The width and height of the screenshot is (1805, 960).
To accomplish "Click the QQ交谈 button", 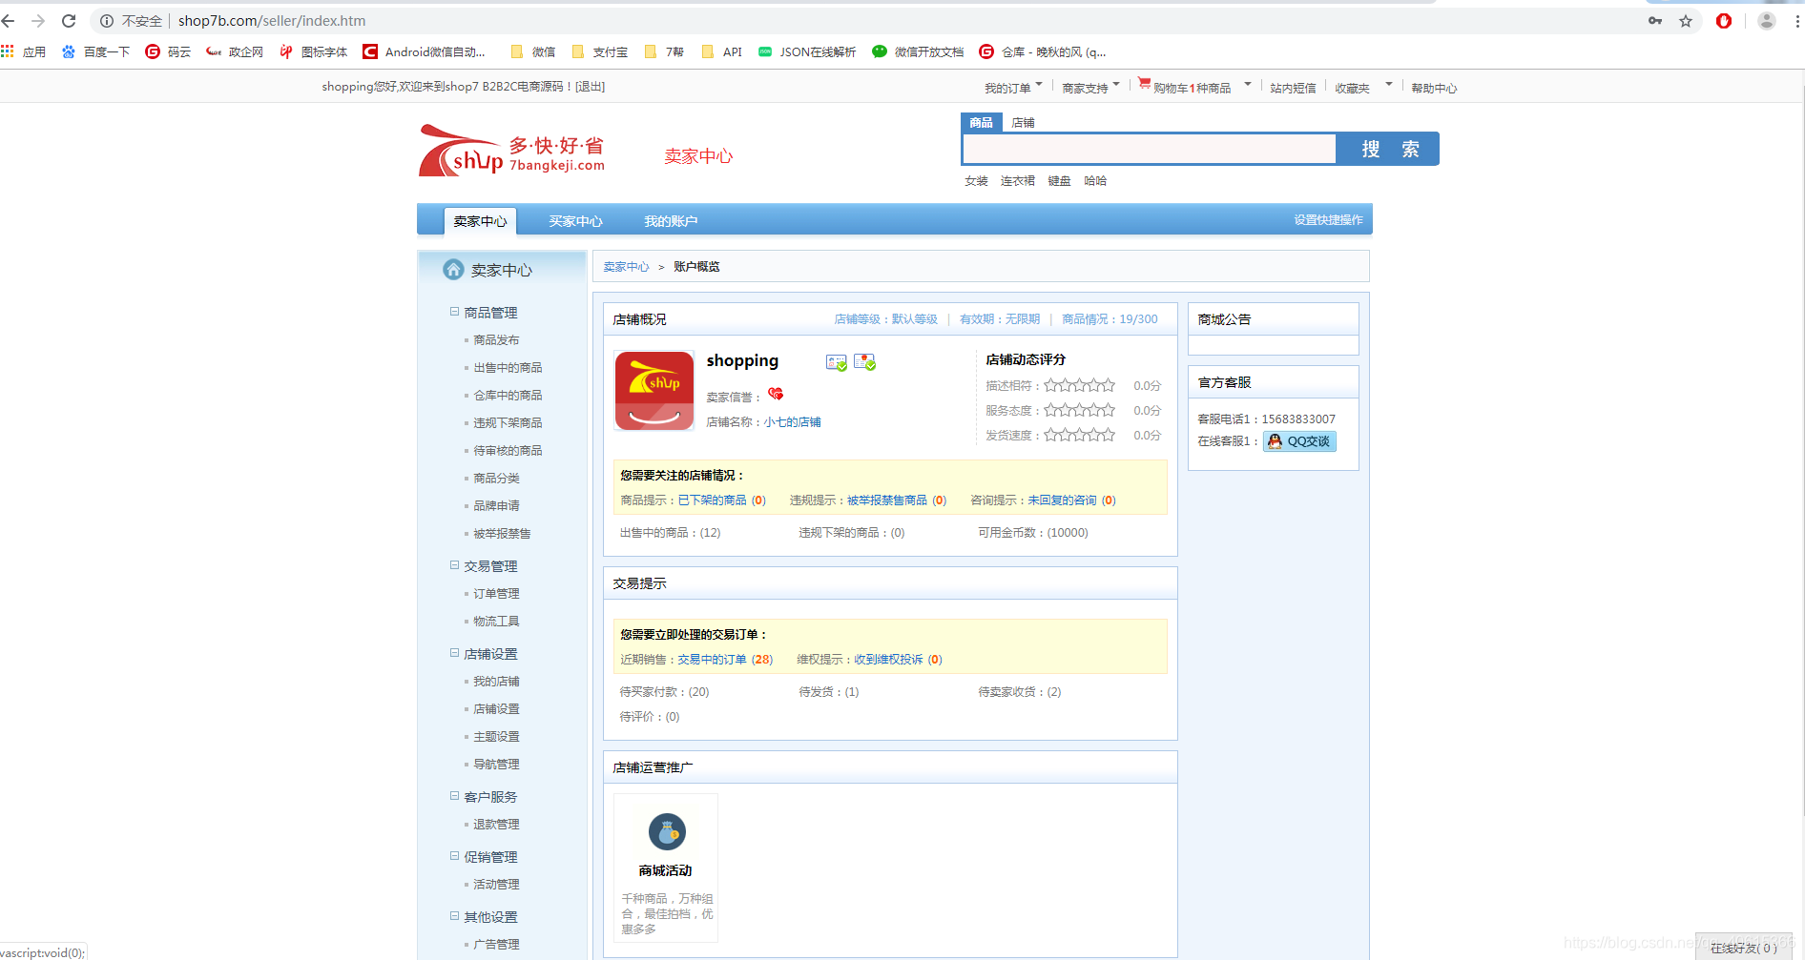I will tap(1299, 441).
